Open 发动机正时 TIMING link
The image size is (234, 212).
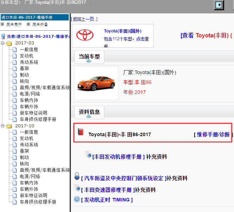pyautogui.click(x=107, y=200)
